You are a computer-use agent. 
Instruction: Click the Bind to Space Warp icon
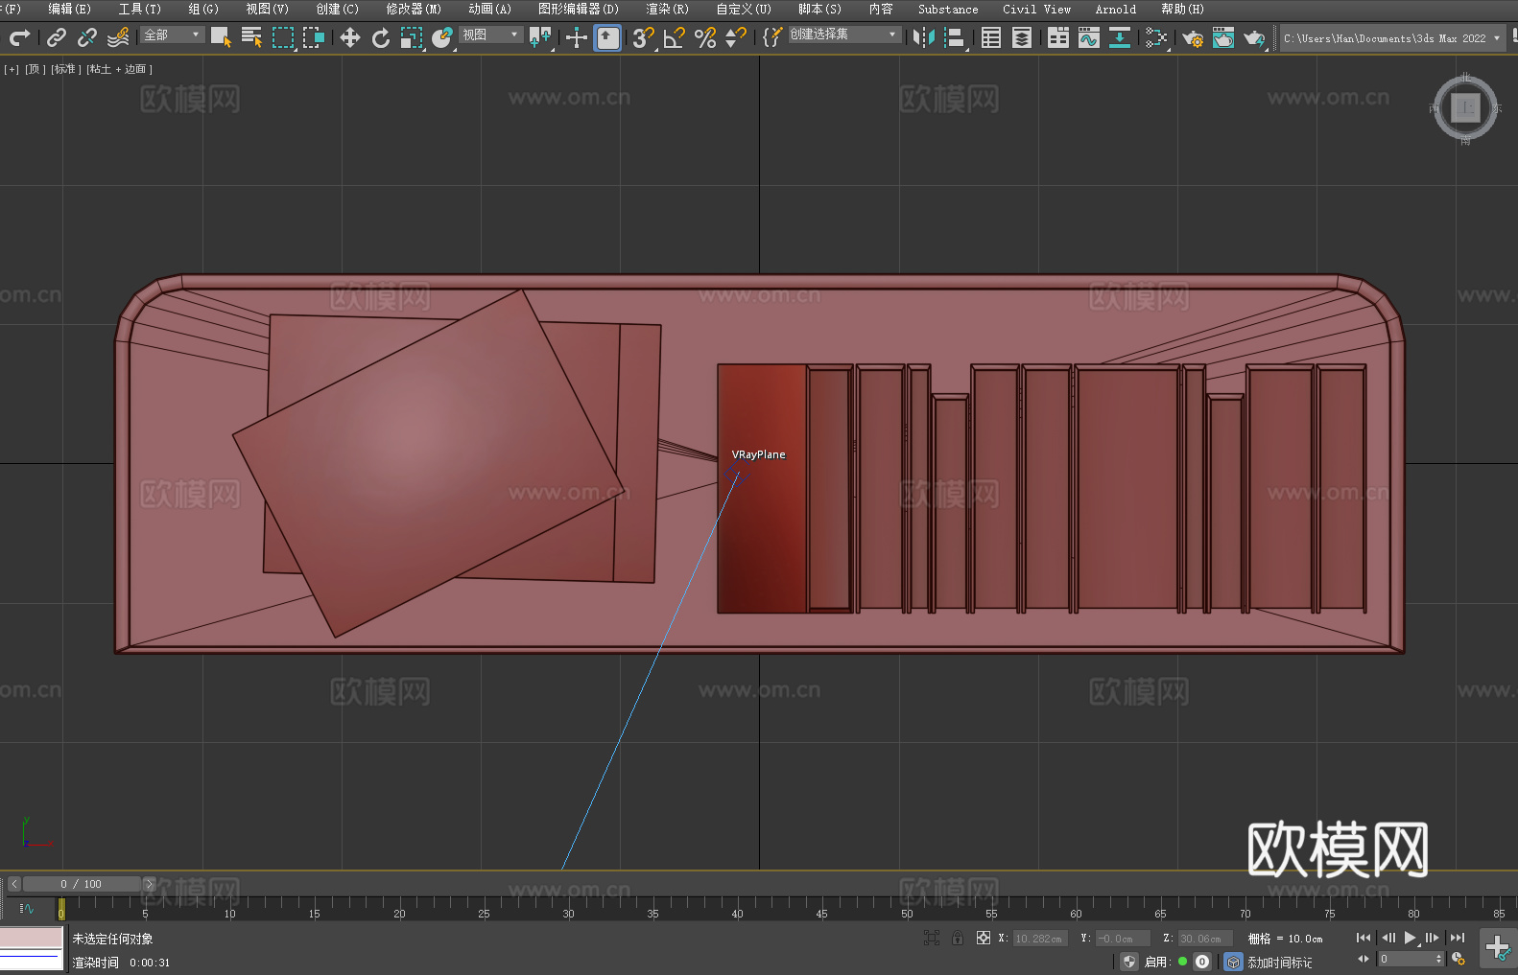pyautogui.click(x=118, y=37)
